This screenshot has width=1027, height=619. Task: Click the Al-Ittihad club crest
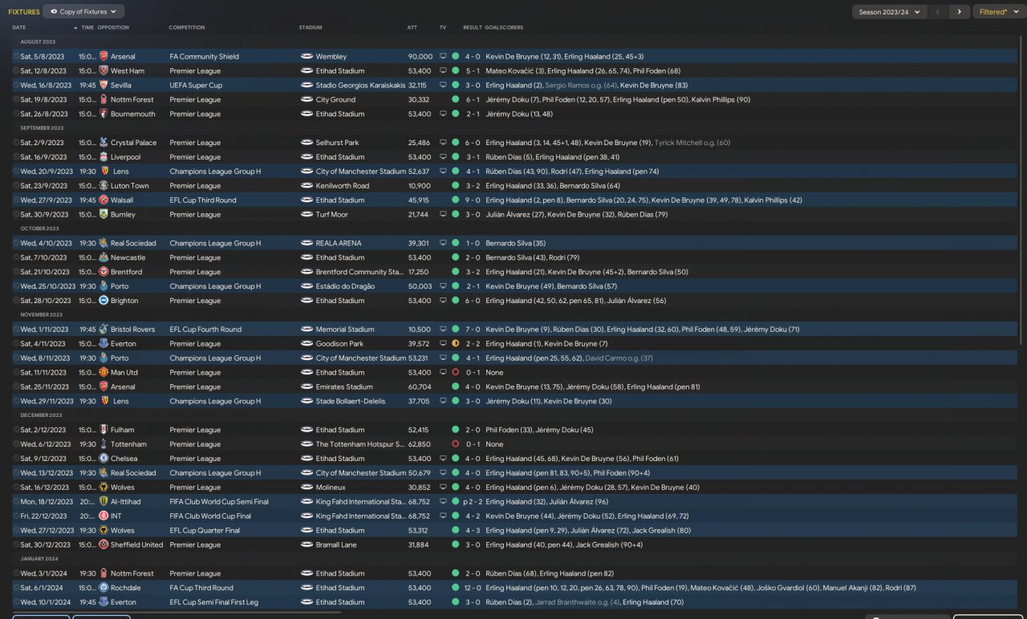104,502
